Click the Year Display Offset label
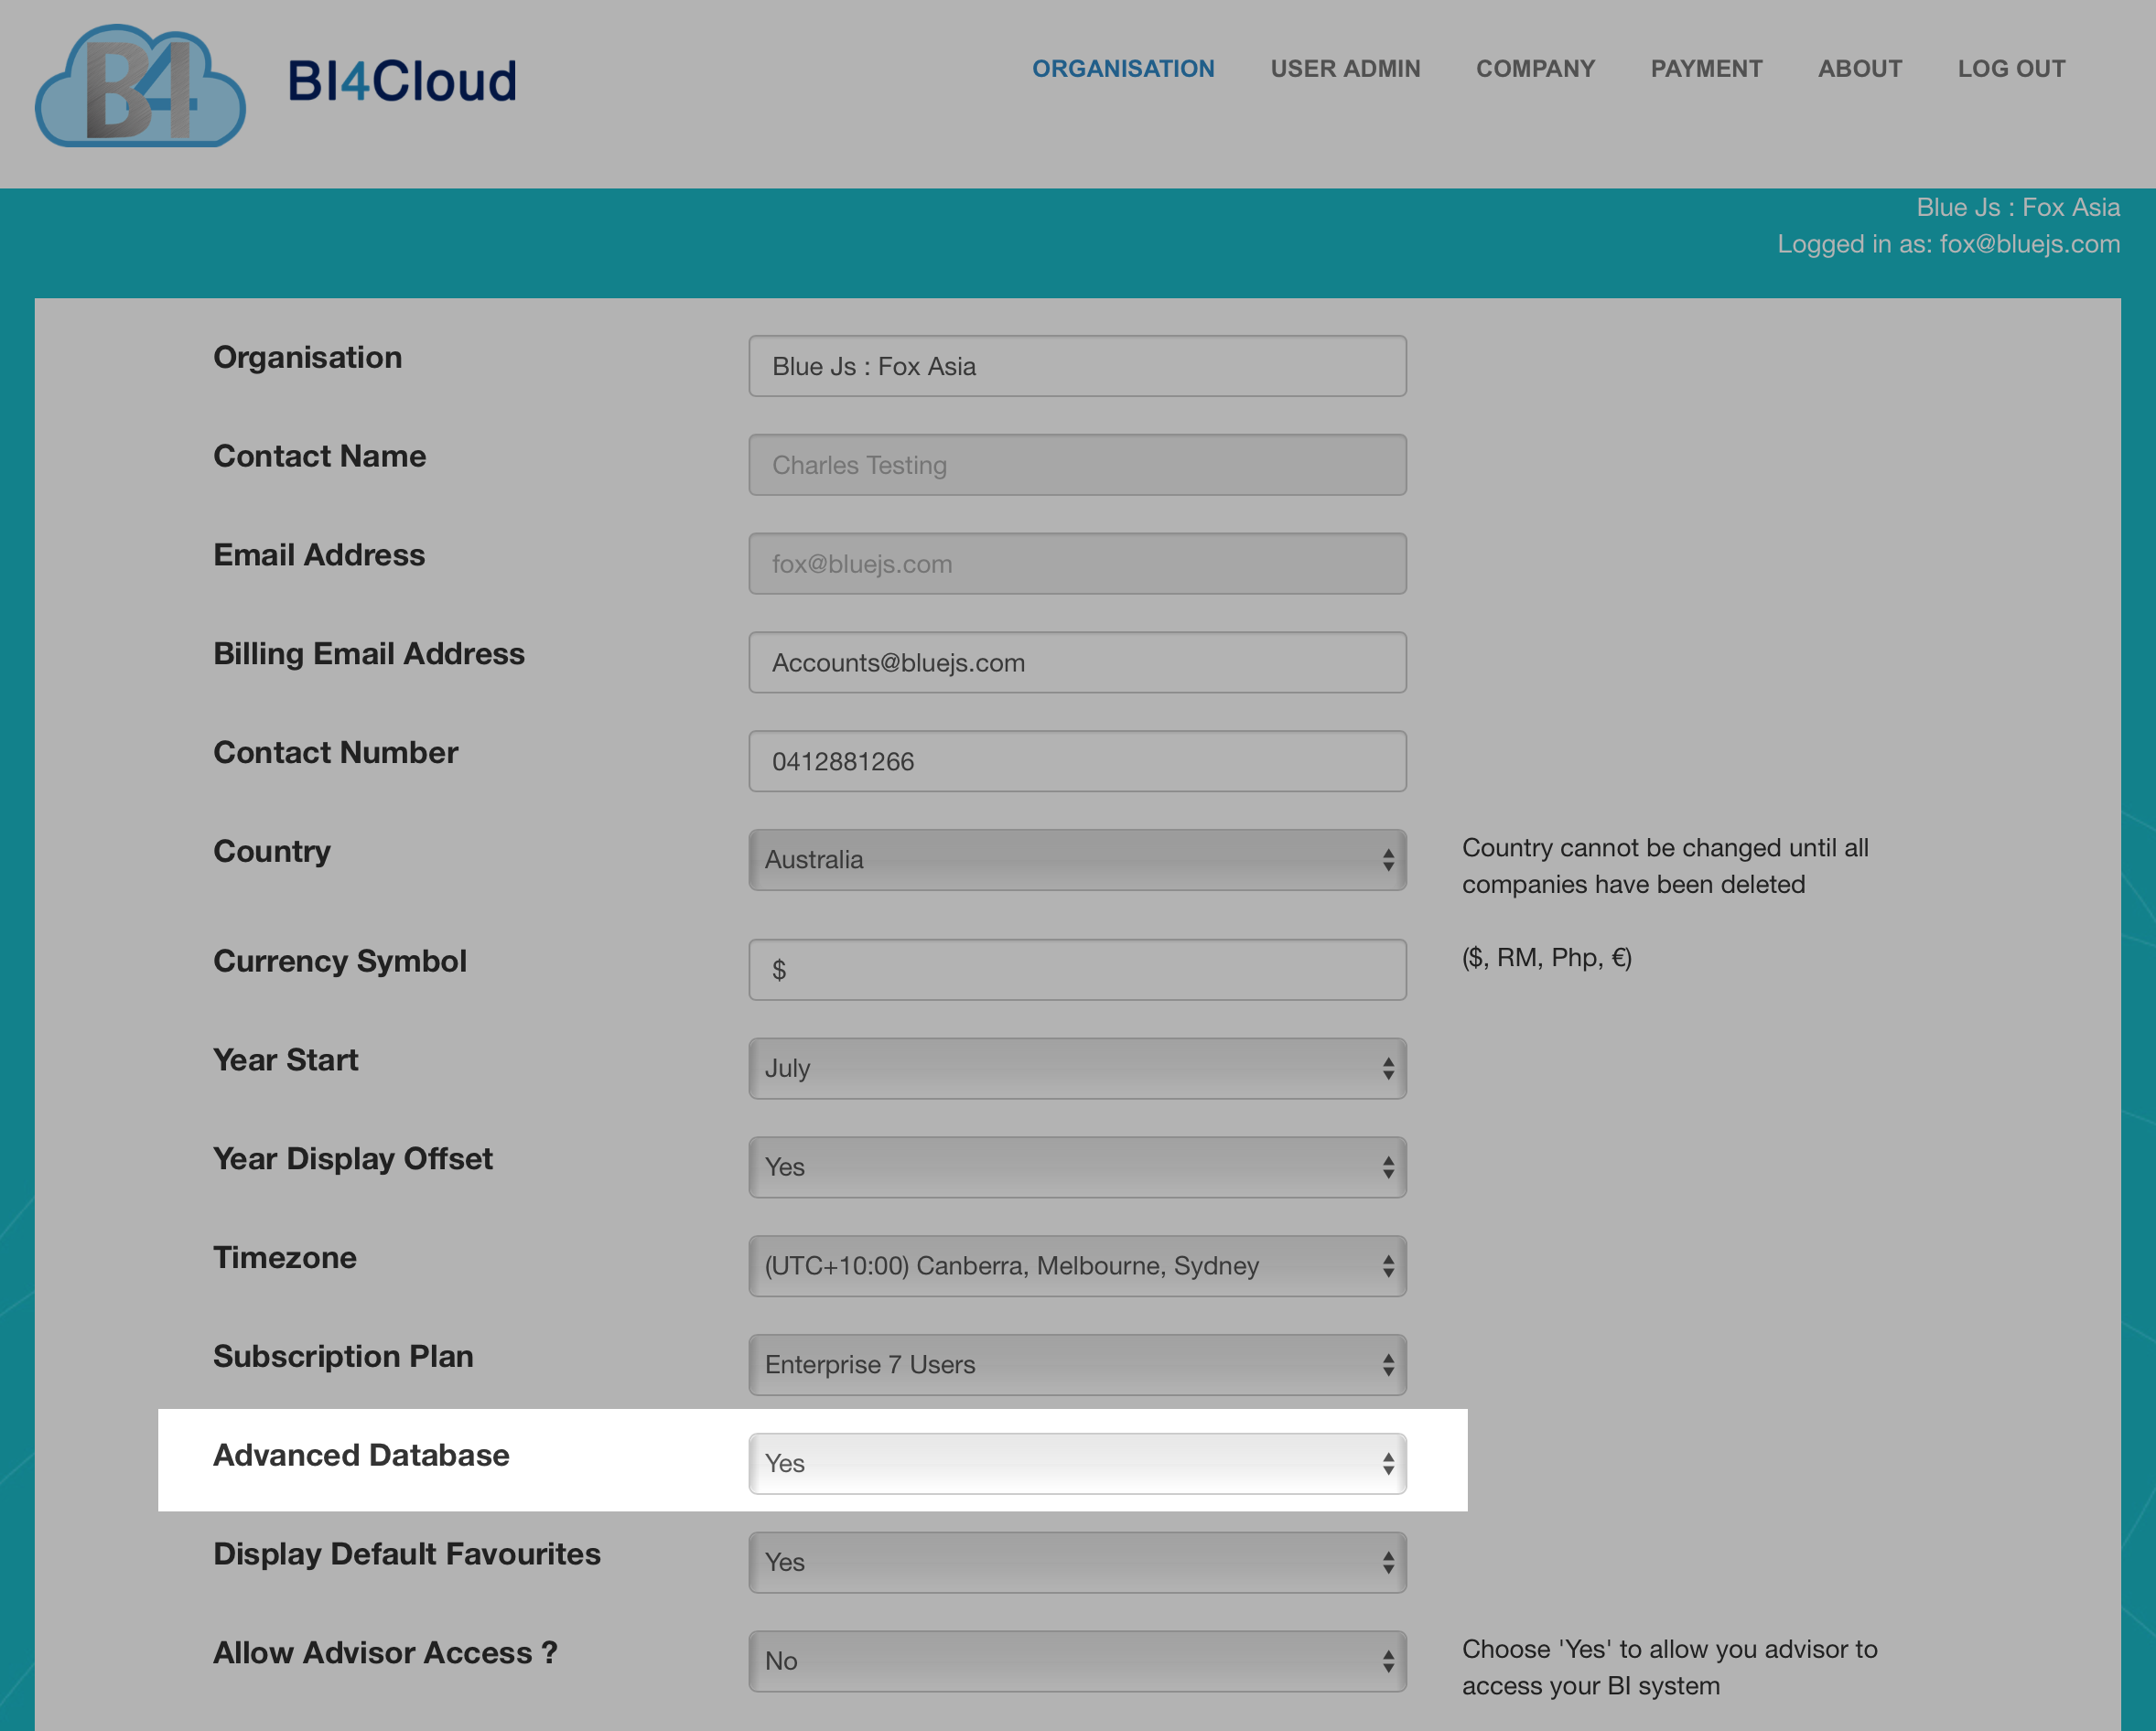The width and height of the screenshot is (2156, 1731). point(353,1159)
